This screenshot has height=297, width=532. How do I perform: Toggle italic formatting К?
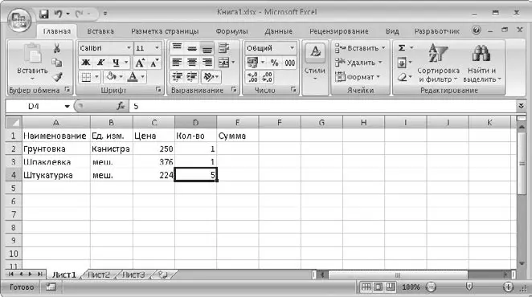[x=100, y=63]
